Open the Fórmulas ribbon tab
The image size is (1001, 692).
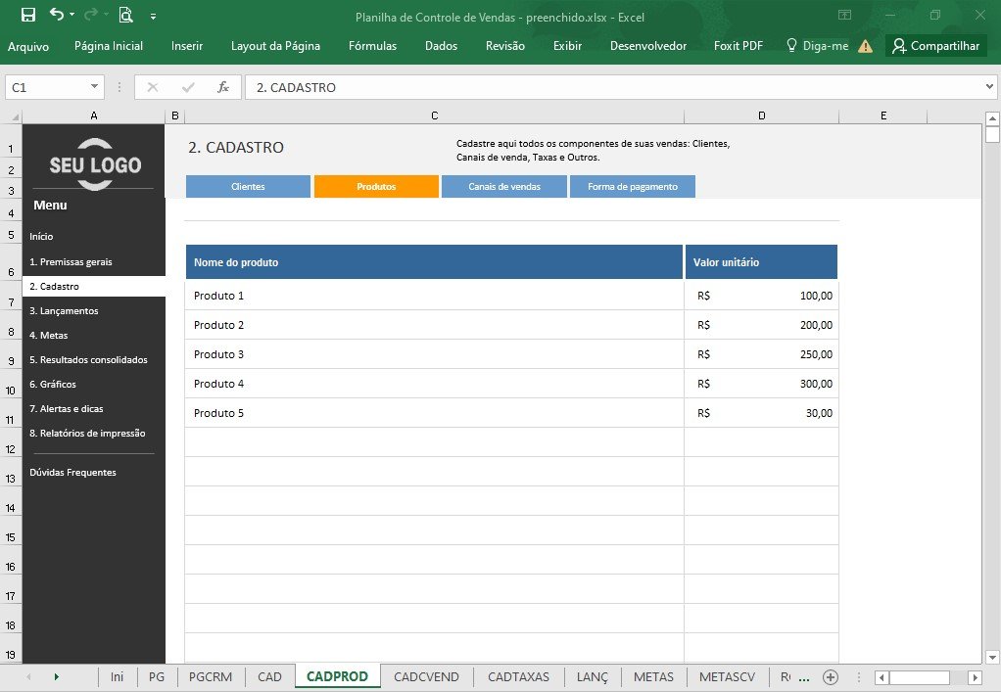click(372, 46)
